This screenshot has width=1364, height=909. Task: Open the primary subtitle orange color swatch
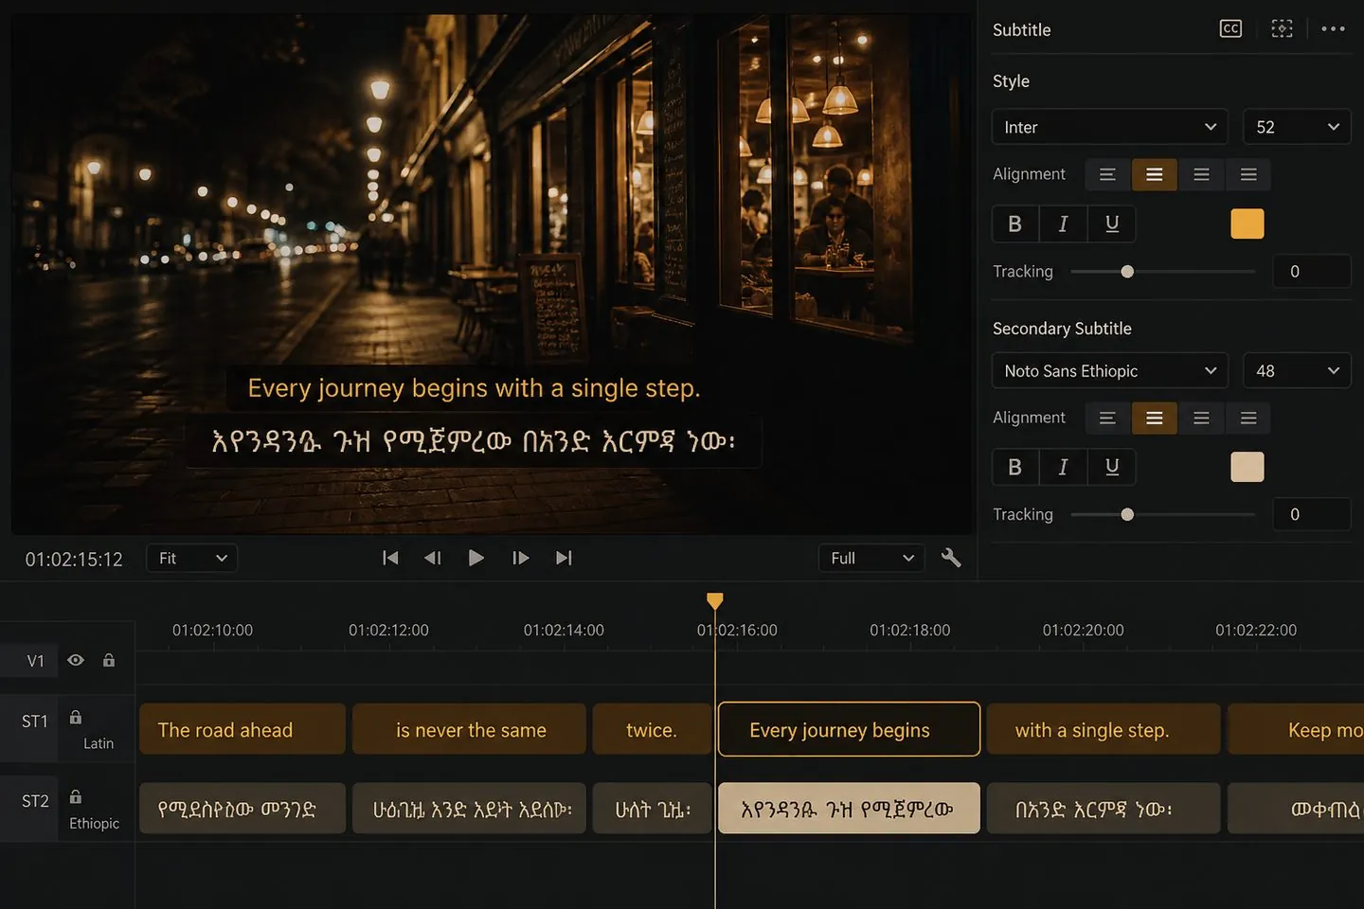point(1247,223)
